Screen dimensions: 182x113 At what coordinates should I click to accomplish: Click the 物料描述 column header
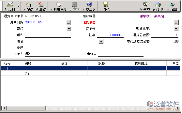[141, 63]
